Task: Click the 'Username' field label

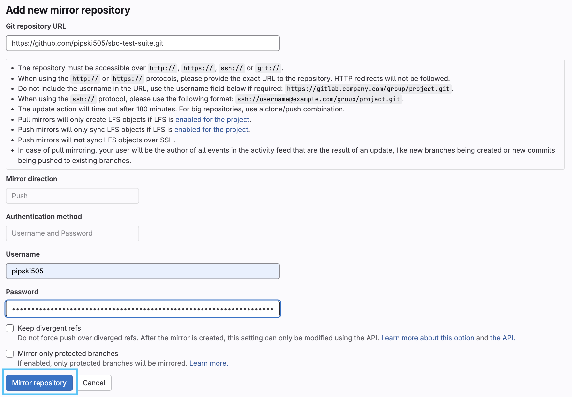Action: (x=23, y=254)
